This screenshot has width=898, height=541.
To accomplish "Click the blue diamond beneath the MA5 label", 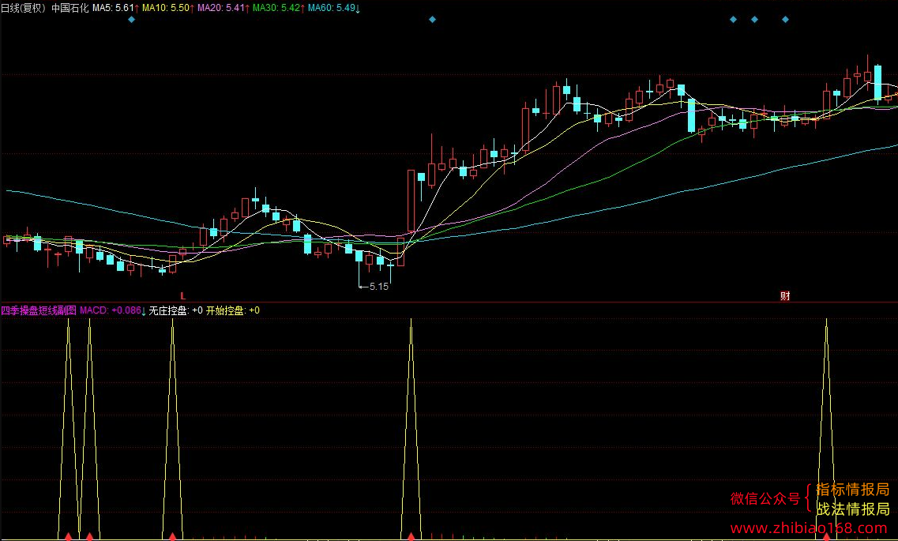I will coord(131,20).
